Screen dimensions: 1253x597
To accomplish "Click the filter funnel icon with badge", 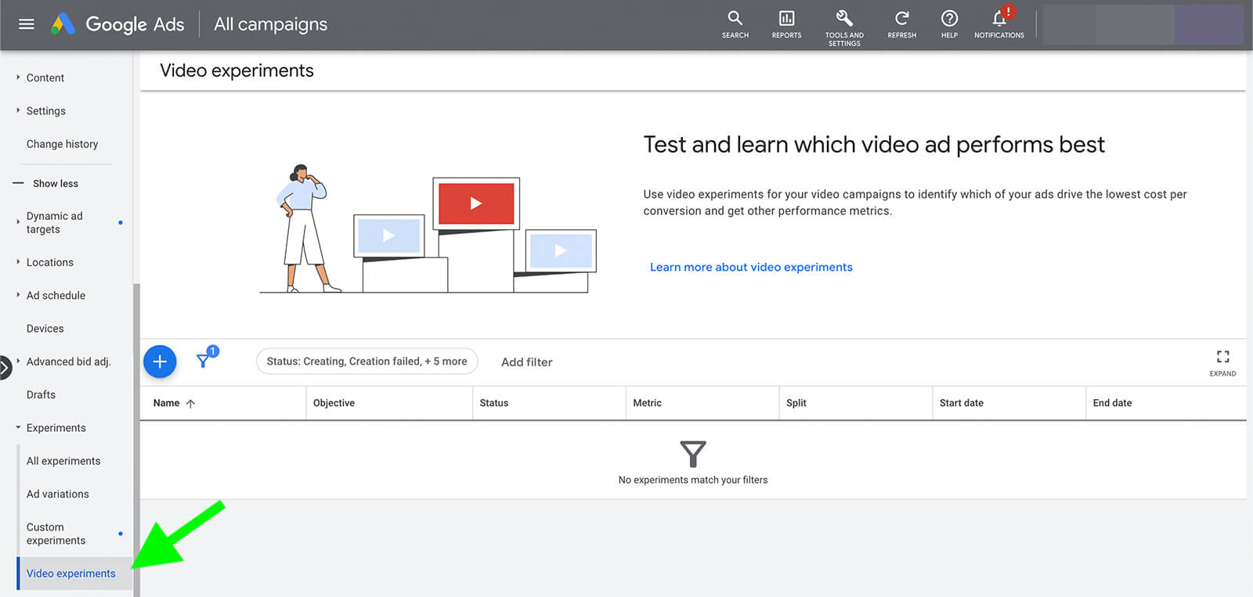I will tap(205, 359).
